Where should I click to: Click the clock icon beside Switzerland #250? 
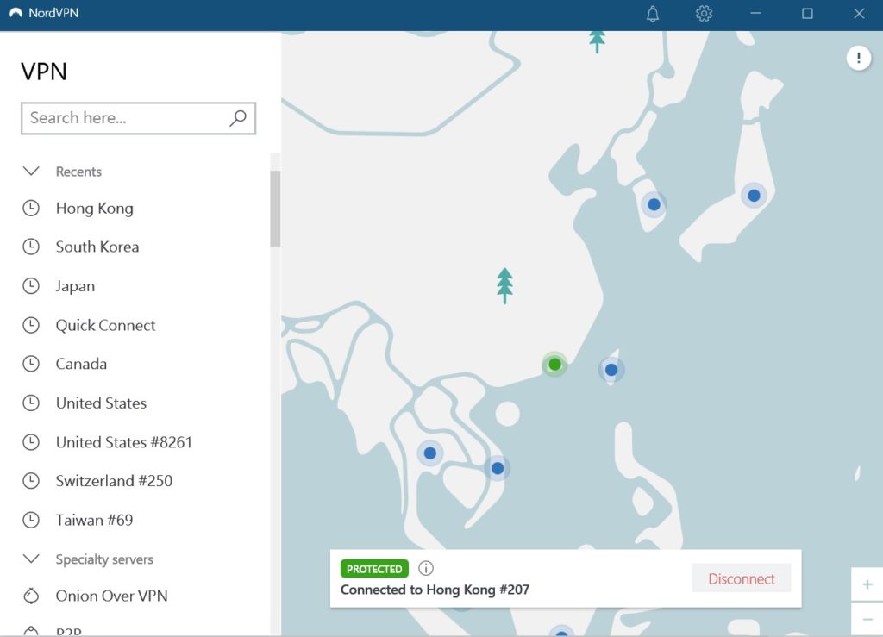click(x=31, y=481)
